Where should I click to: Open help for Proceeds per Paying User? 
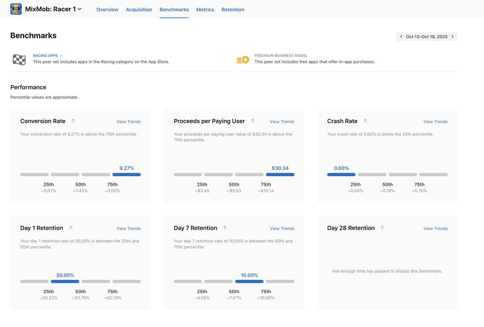click(252, 121)
